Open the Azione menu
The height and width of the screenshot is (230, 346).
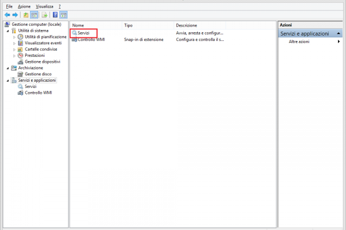[x=24, y=6]
